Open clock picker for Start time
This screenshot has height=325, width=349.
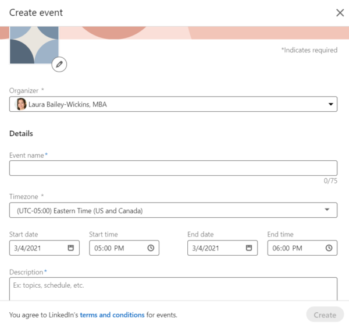click(x=151, y=248)
